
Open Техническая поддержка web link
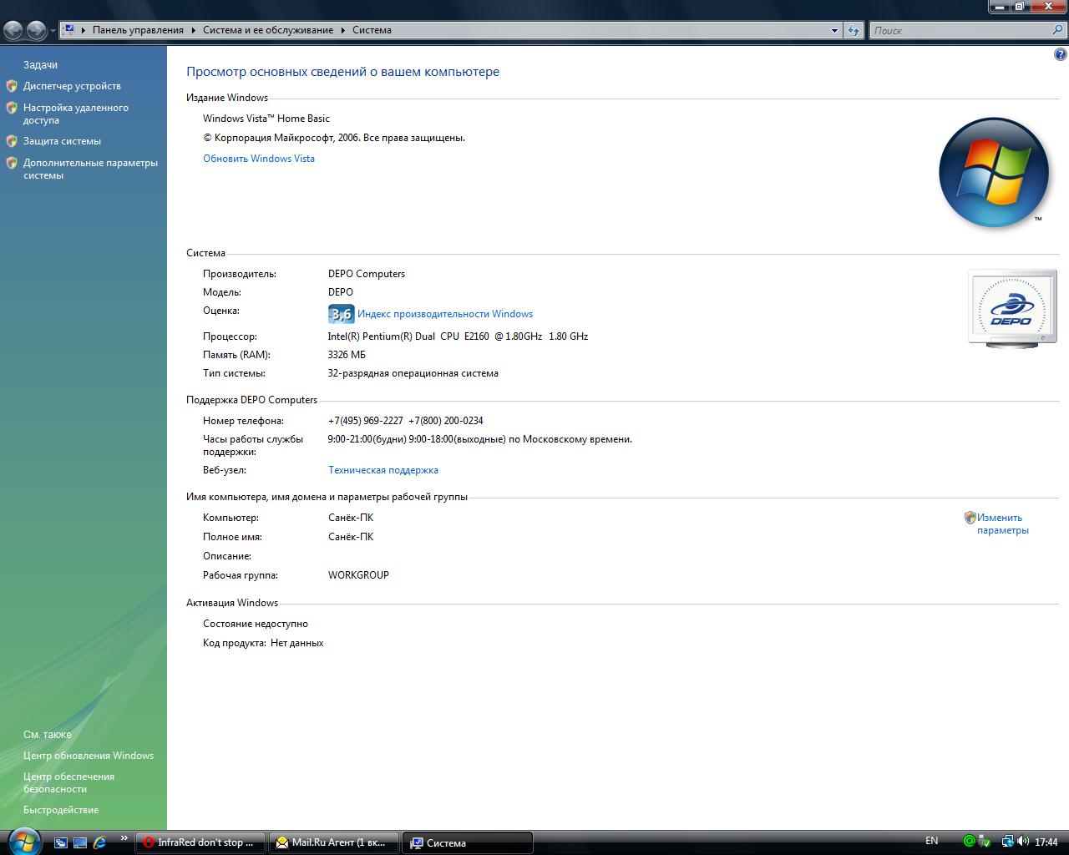383,470
